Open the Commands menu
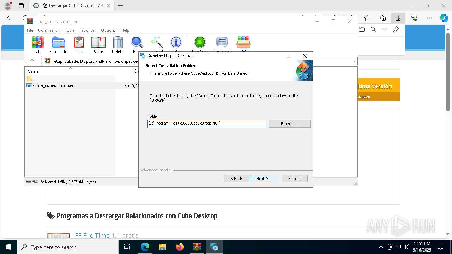This screenshot has height=254, width=452. 49,30
